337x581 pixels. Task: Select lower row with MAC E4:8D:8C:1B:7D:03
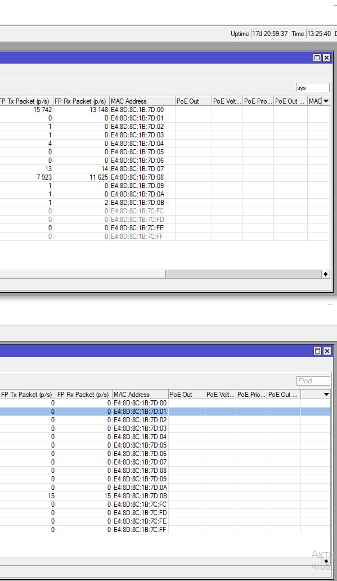[x=165, y=428]
